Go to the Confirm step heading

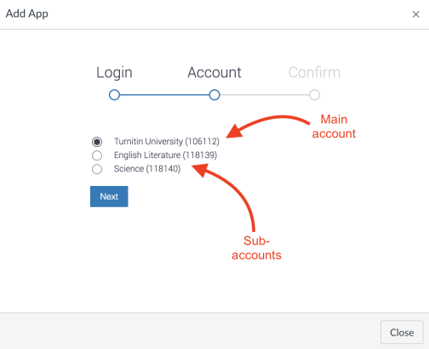[314, 72]
